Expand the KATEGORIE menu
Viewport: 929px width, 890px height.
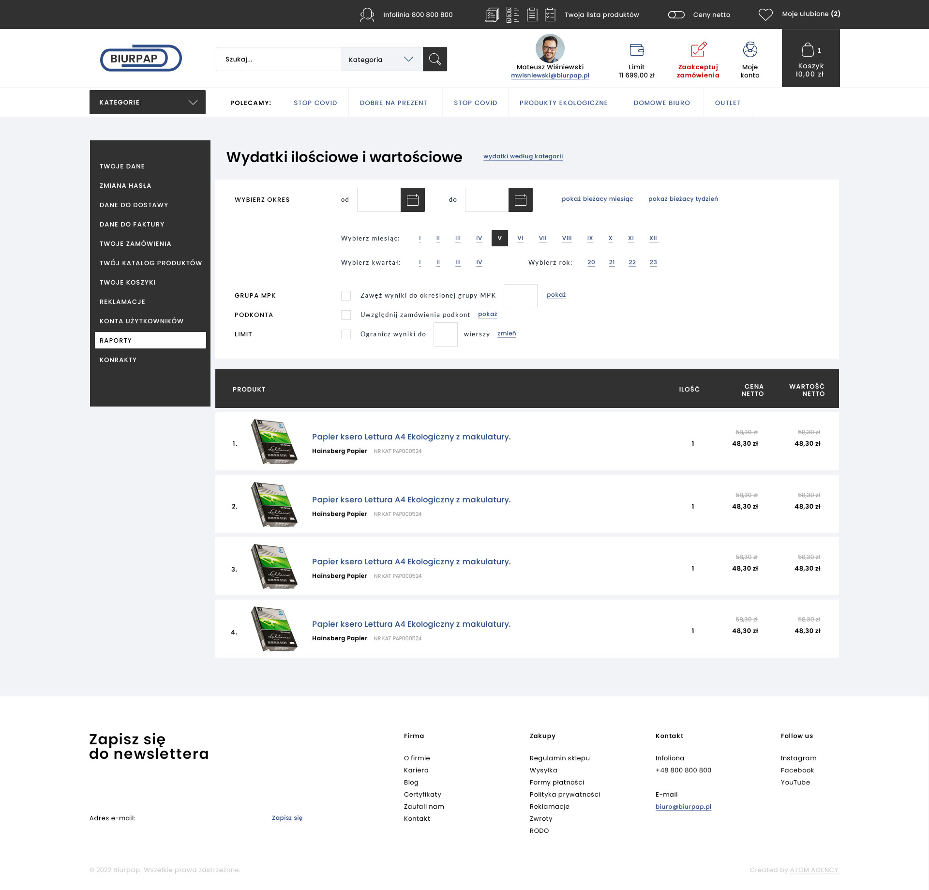pos(147,102)
